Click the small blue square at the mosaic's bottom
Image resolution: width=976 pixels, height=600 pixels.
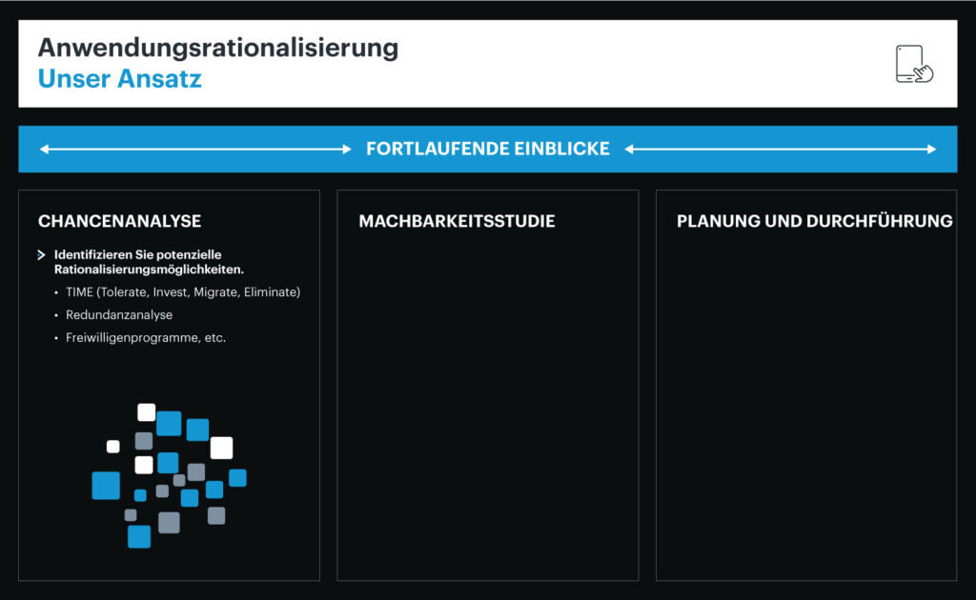138,538
